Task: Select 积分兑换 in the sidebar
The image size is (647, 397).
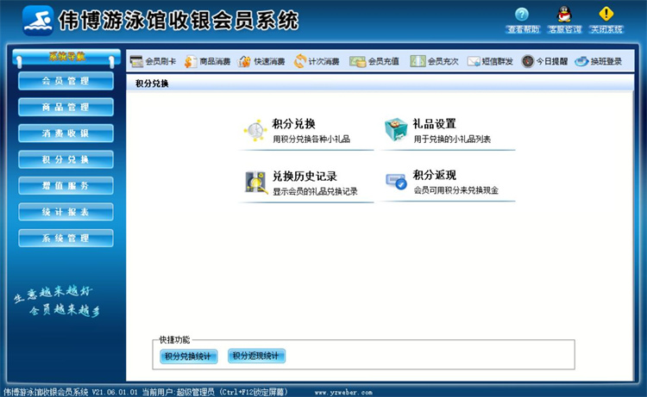Action: click(66, 159)
